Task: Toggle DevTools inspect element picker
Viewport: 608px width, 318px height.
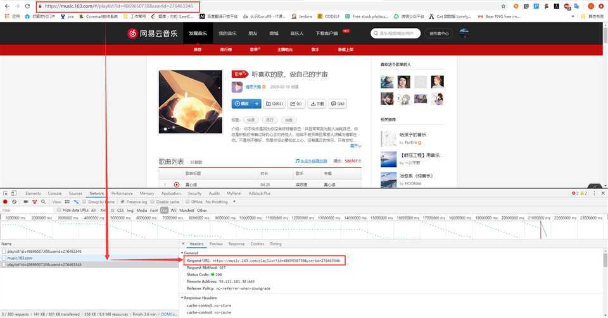Action: pyautogui.click(x=6, y=193)
